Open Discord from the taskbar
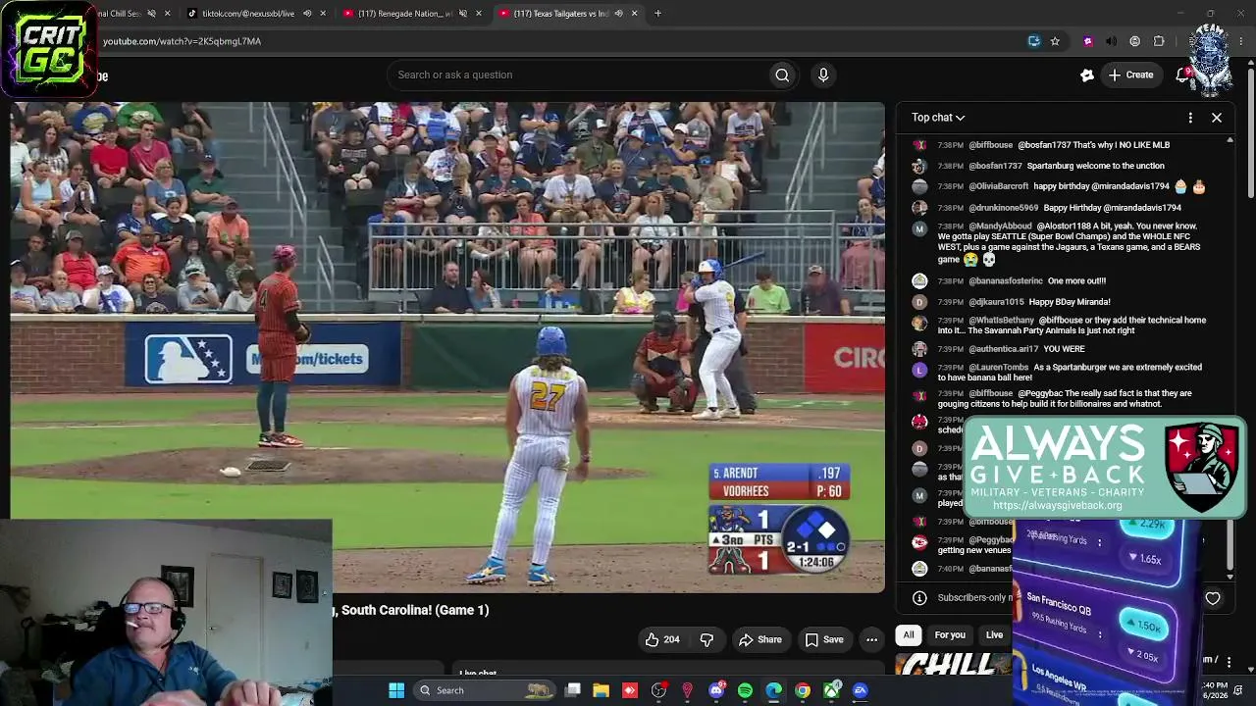 pyautogui.click(x=716, y=690)
